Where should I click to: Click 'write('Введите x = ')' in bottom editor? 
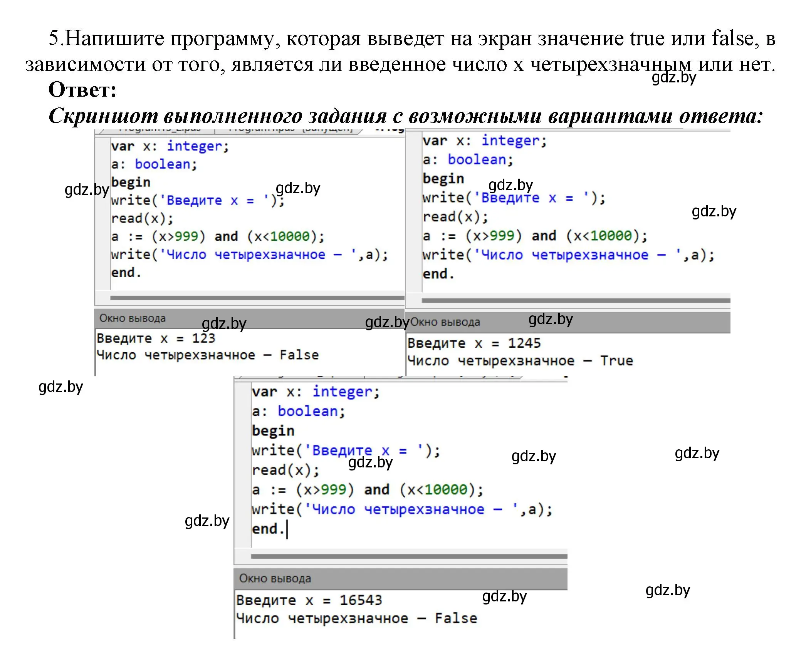tap(346, 450)
